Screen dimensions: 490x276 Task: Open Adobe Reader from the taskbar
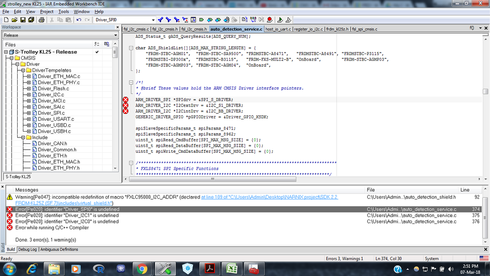[209, 269]
